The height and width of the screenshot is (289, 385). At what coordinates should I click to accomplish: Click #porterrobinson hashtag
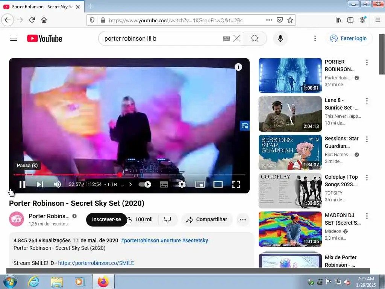140,240
